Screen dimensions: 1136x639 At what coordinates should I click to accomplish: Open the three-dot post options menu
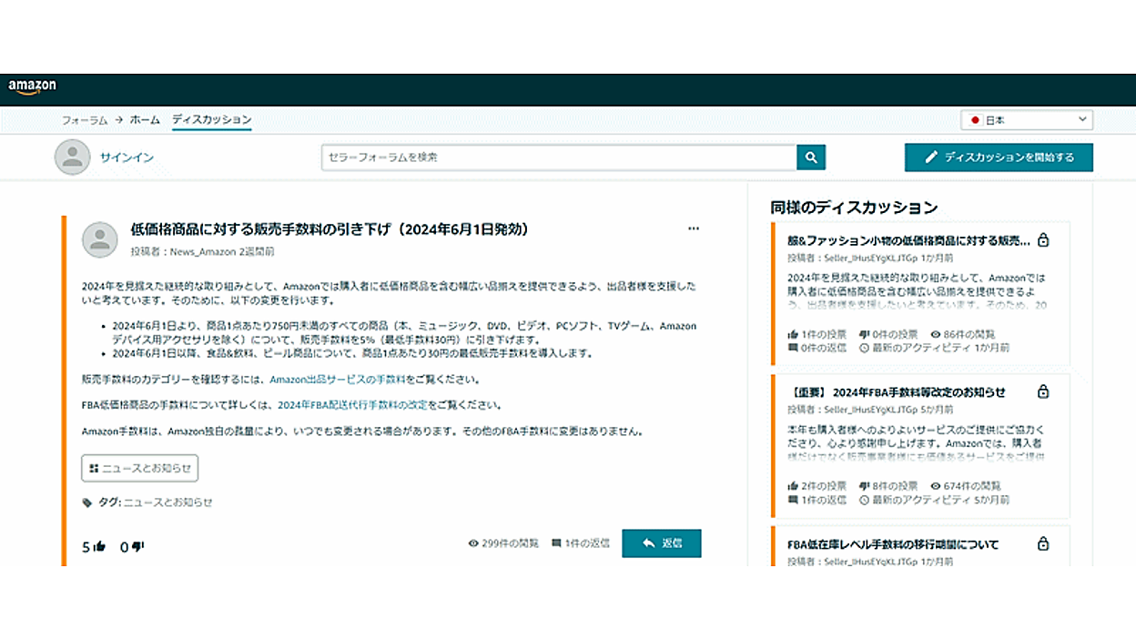(x=694, y=228)
